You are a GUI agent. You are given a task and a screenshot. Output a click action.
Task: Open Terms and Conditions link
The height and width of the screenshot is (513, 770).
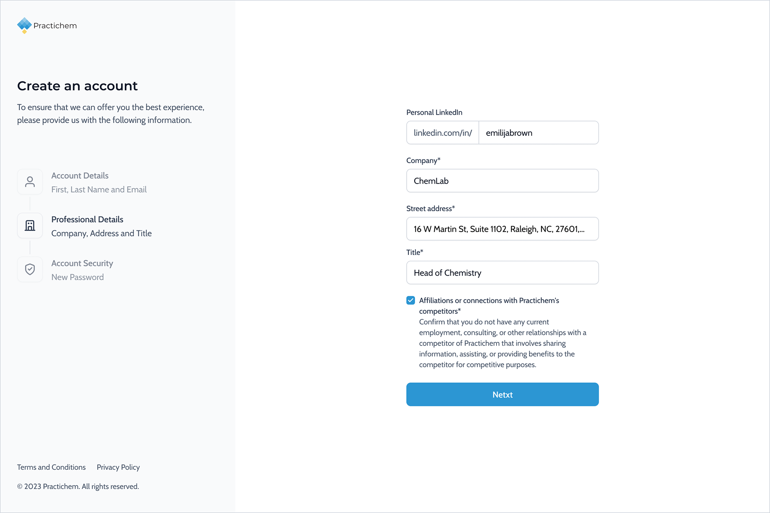pyautogui.click(x=51, y=467)
